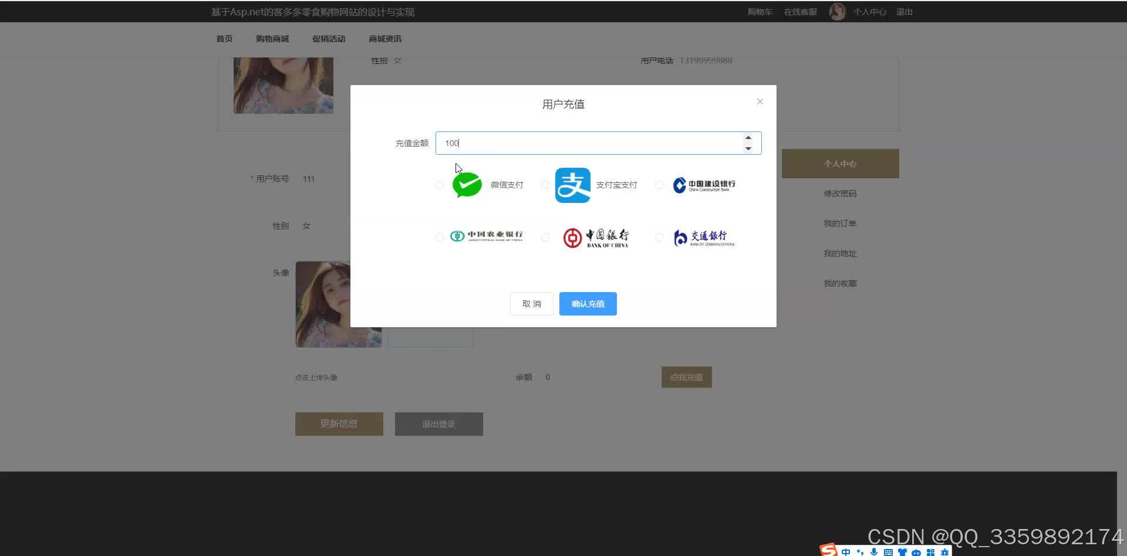Screen dimensions: 1127x556
Task: Click the Agricultural Bank of China logo
Action: [486, 236]
